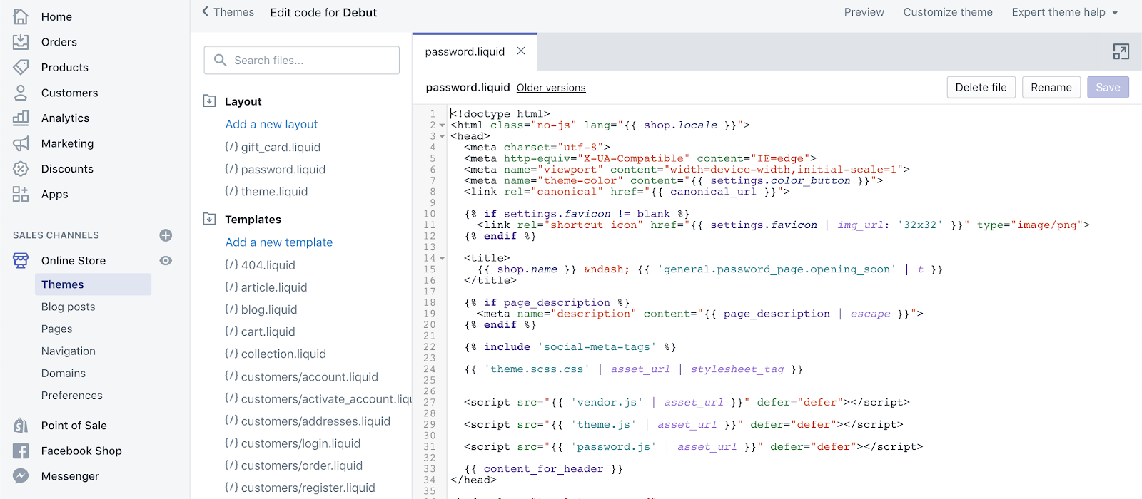Image resolution: width=1142 pixels, height=499 pixels.
Task: Click the Products tag icon
Action: tap(21, 67)
